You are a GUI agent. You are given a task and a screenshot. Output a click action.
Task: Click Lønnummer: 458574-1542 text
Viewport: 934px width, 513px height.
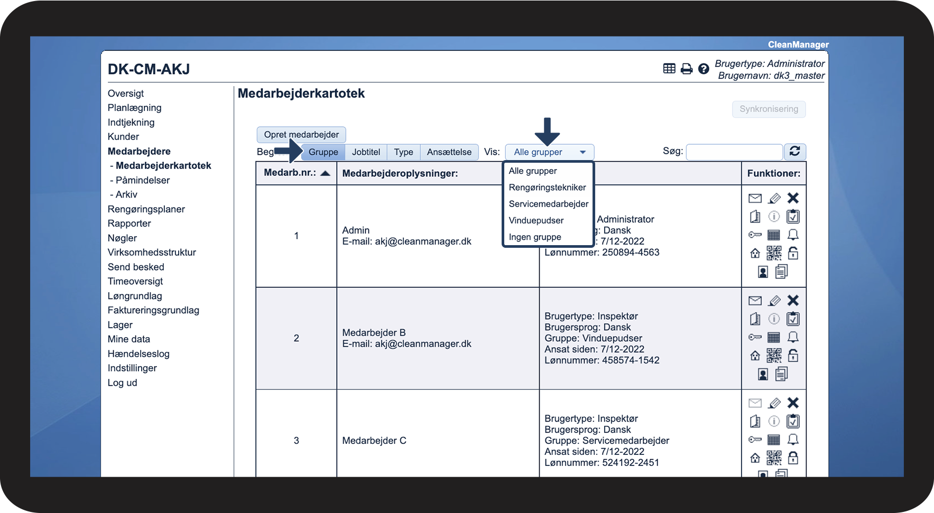(x=602, y=360)
